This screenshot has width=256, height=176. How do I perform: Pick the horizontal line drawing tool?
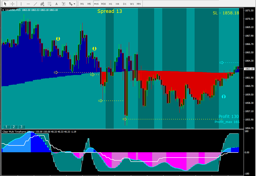pyautogui.click(x=28, y=4)
